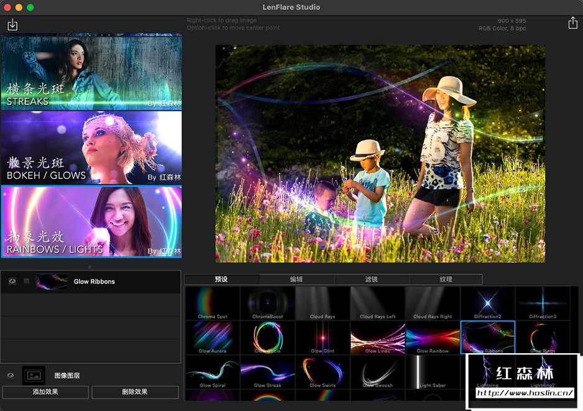
Task: Pick the Light Saber preset
Action: tap(433, 372)
